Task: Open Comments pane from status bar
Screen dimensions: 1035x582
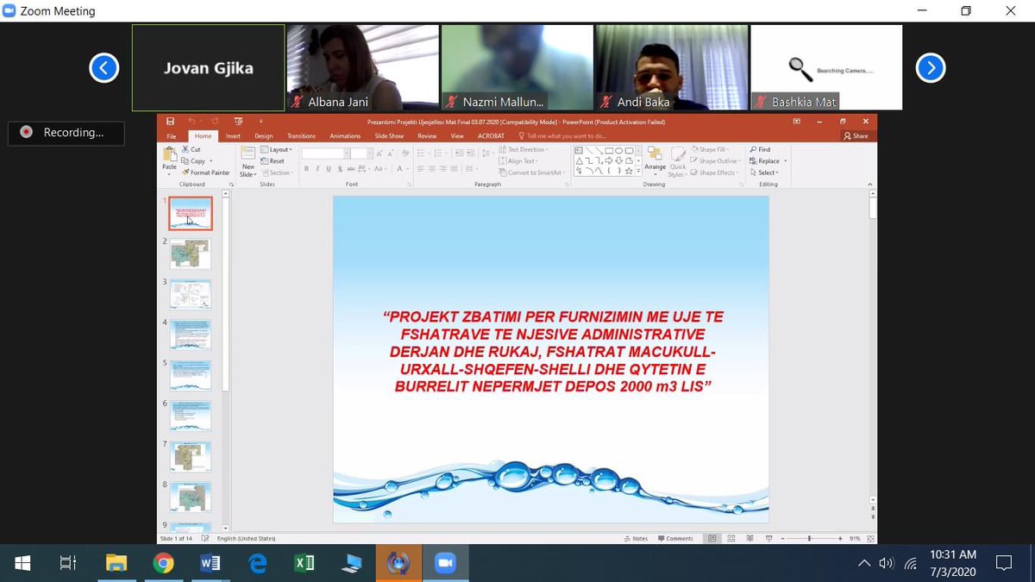Action: [675, 539]
